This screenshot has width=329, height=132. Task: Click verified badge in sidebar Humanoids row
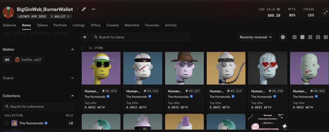coord(46,123)
